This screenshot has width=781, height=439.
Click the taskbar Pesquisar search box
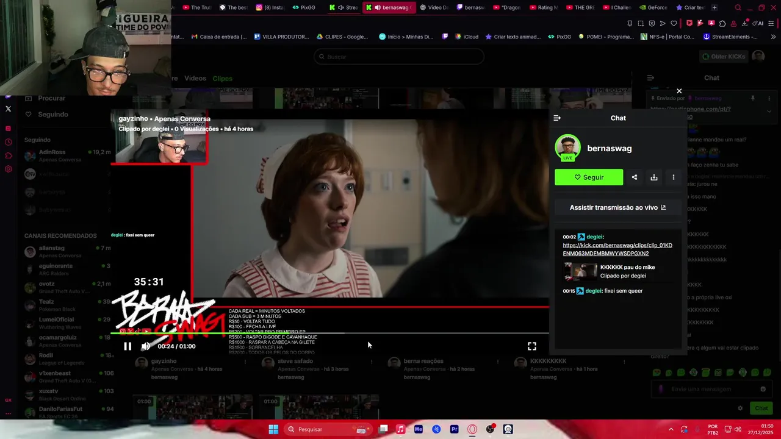click(x=329, y=429)
